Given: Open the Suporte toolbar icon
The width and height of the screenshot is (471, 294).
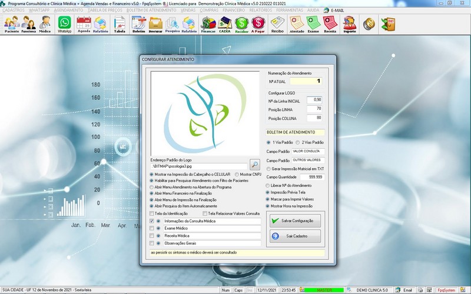Looking at the screenshot, I should tap(349, 24).
